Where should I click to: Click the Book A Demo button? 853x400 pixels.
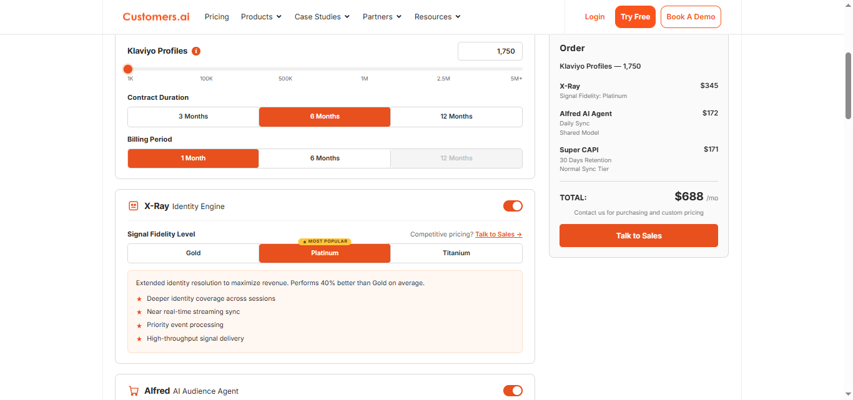click(691, 17)
